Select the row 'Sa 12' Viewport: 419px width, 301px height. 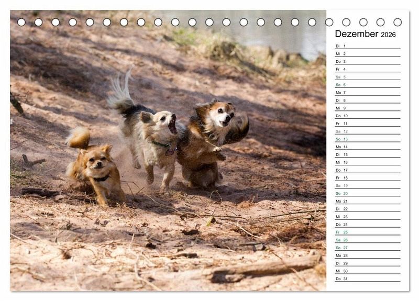(368, 131)
